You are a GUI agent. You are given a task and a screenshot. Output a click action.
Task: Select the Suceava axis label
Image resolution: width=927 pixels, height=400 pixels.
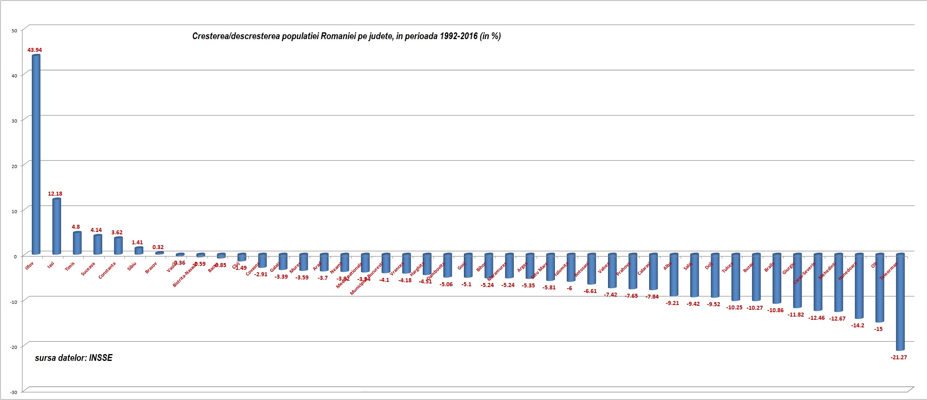click(x=88, y=269)
